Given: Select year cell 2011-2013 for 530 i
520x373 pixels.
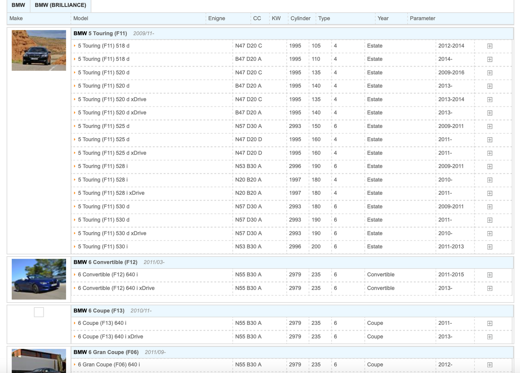Looking at the screenshot, I should click(451, 247).
